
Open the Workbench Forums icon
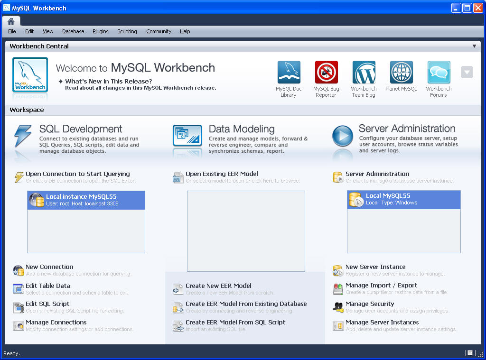tap(439, 72)
